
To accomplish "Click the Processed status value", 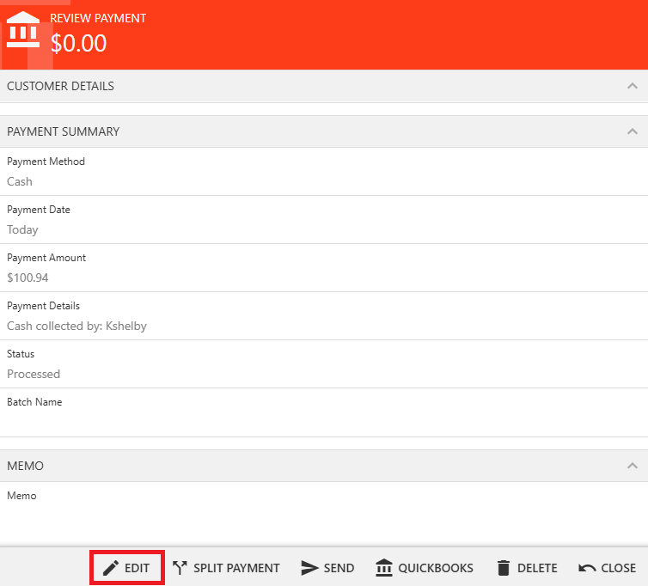I will (x=34, y=374).
